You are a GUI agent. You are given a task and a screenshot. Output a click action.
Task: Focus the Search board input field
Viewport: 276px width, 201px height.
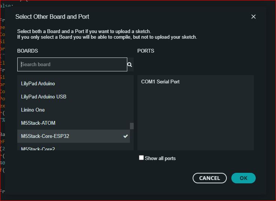click(x=72, y=65)
